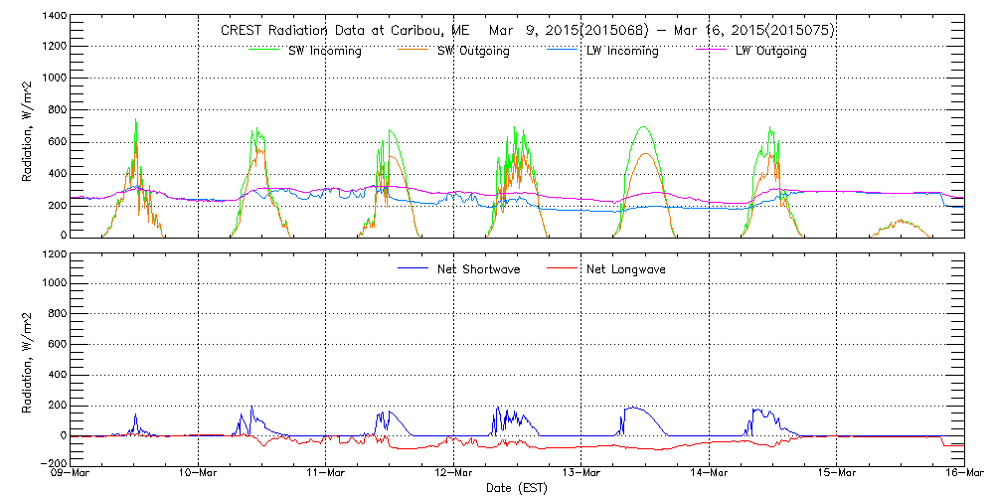Select the 12-Mar date tick label
Viewport: 994px width, 497px height.
pyautogui.click(x=453, y=474)
